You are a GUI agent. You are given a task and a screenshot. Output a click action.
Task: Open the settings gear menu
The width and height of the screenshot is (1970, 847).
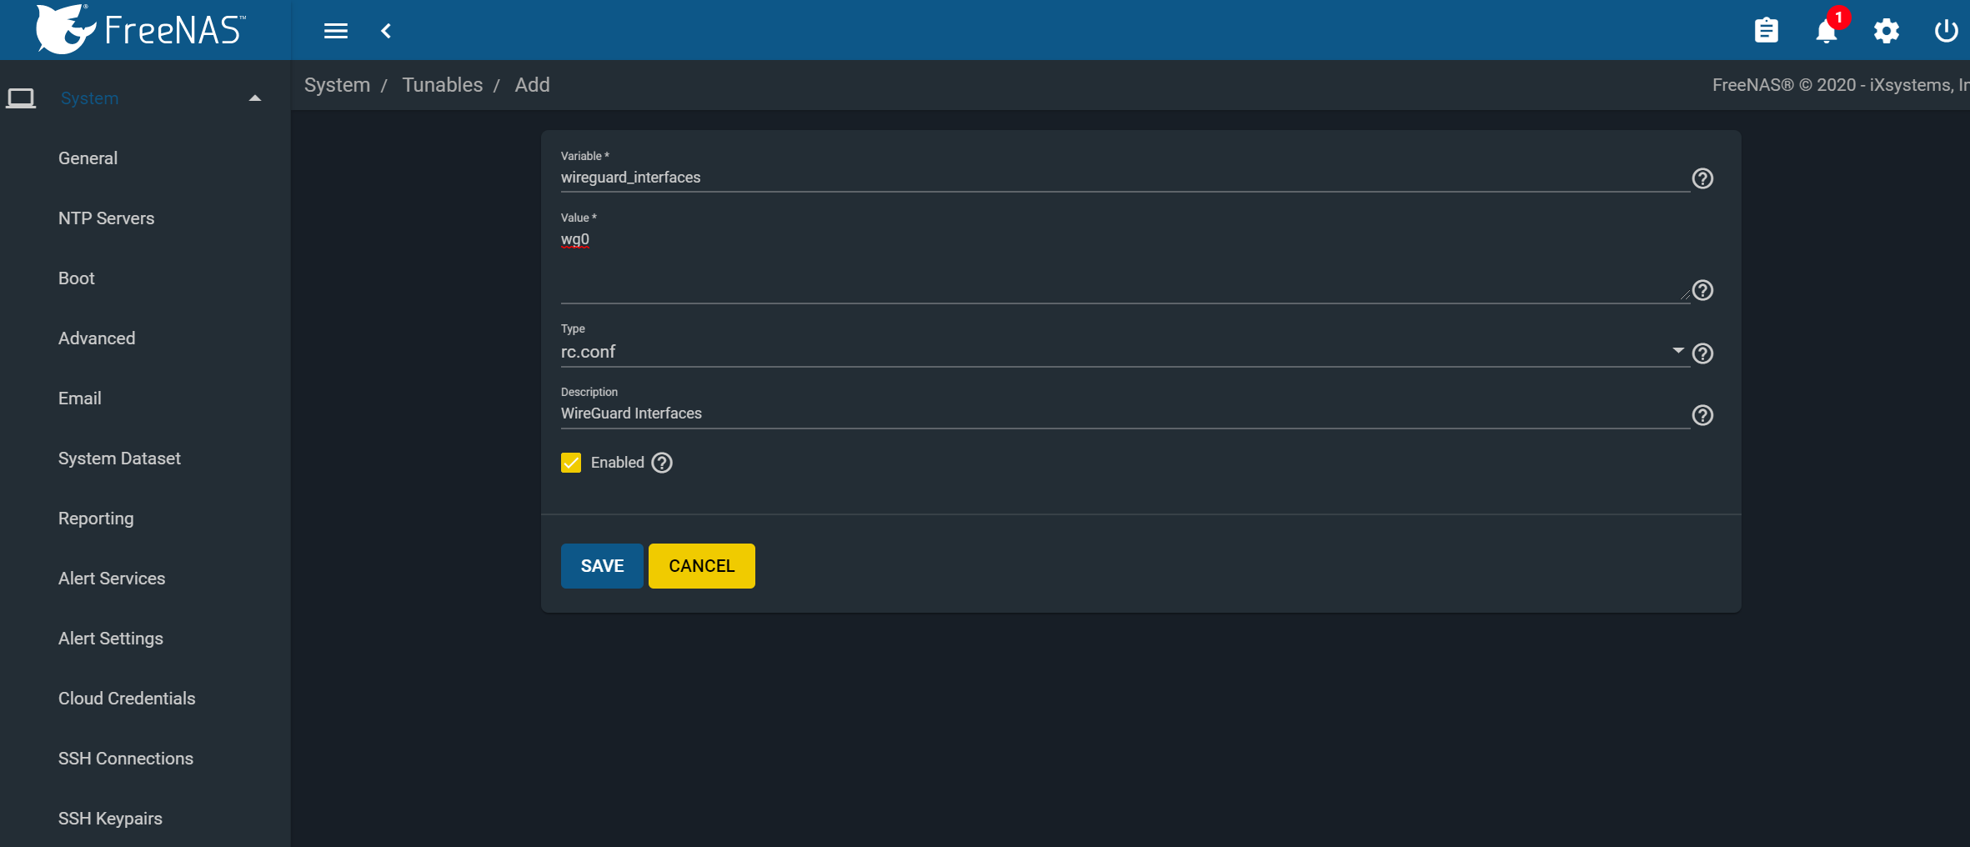point(1886,31)
